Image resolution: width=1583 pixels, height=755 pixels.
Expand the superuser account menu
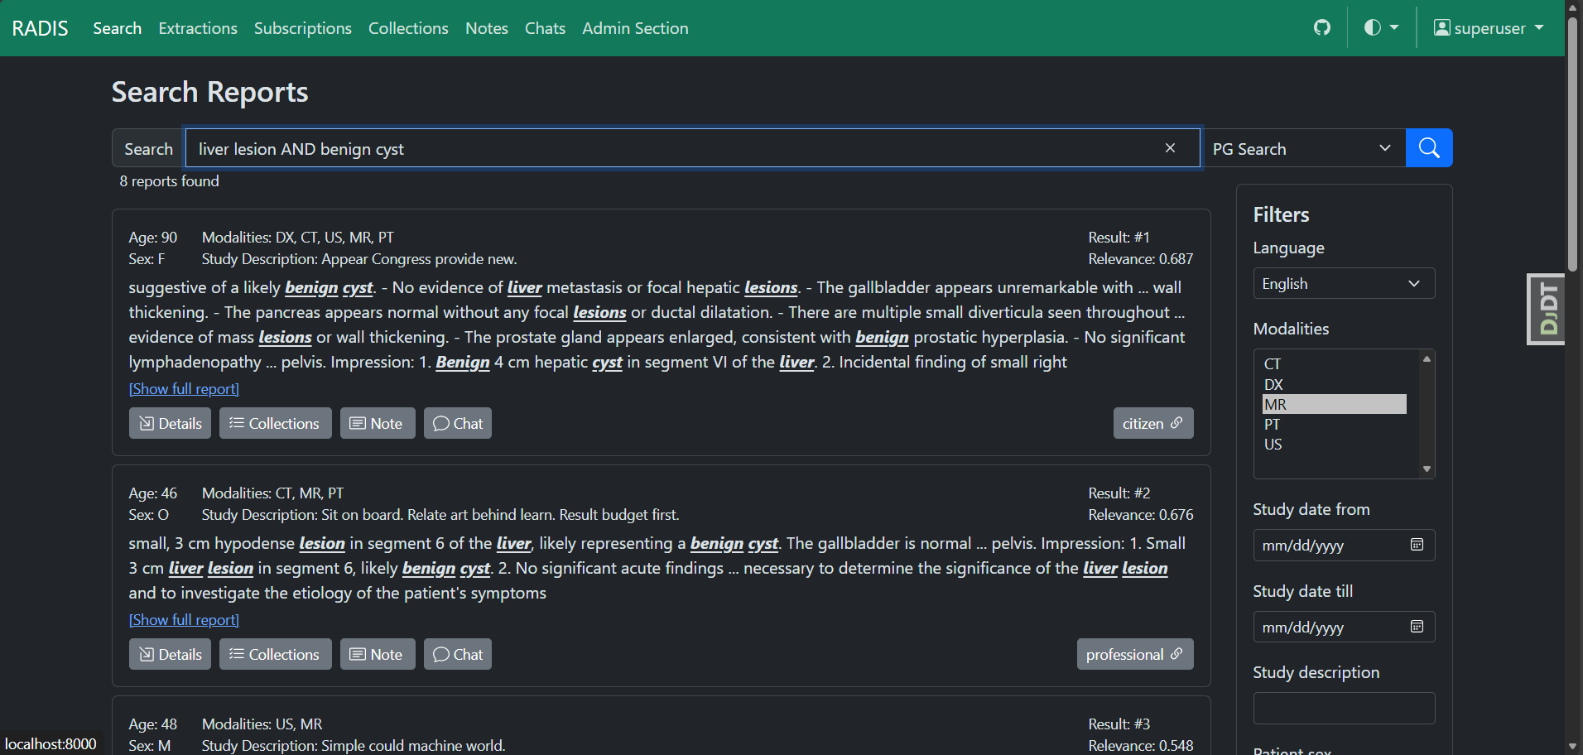point(1488,27)
